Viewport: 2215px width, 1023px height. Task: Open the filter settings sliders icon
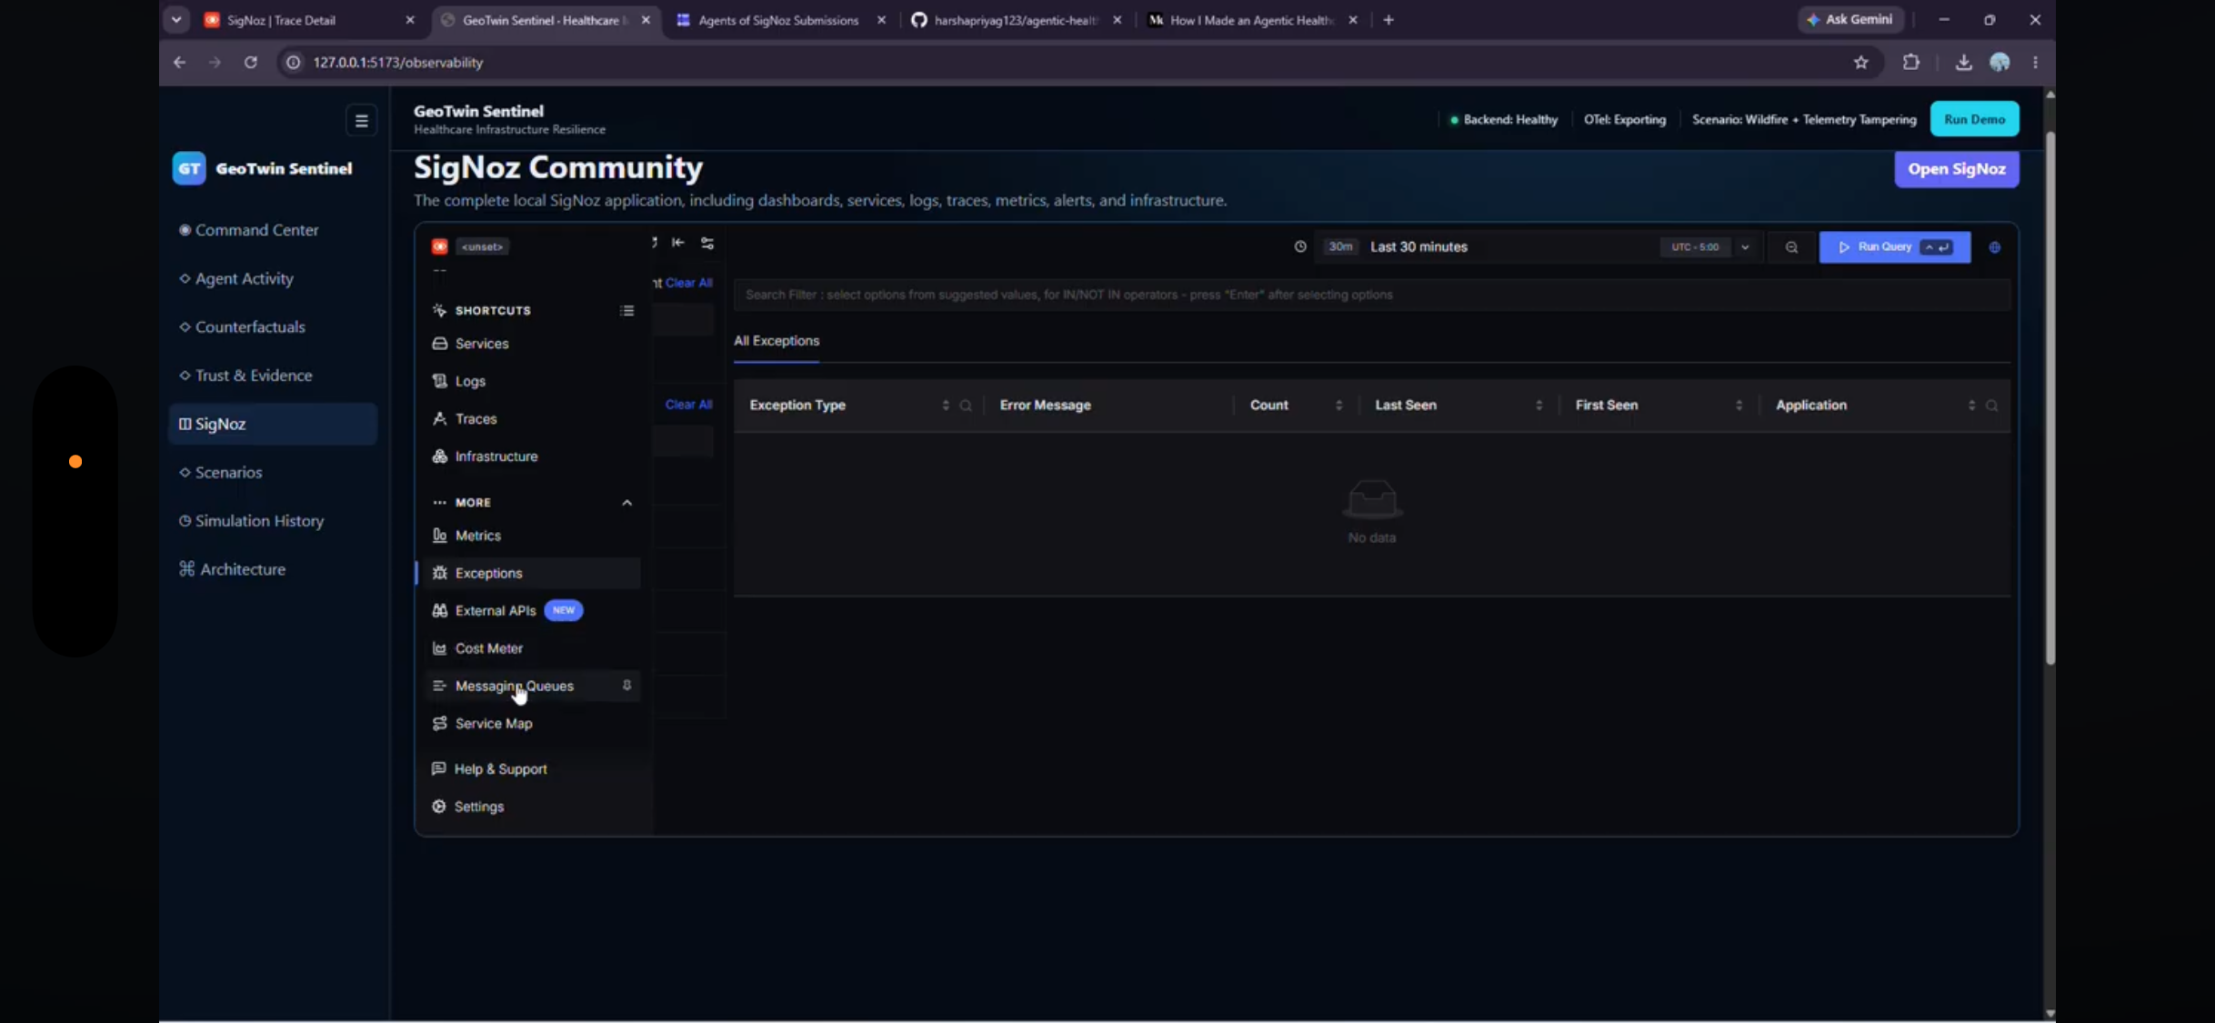(707, 243)
